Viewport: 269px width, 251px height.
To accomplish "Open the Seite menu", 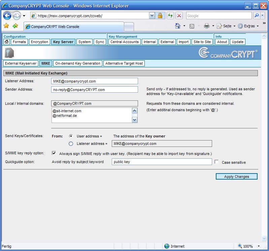I will pyautogui.click(x=226, y=26).
